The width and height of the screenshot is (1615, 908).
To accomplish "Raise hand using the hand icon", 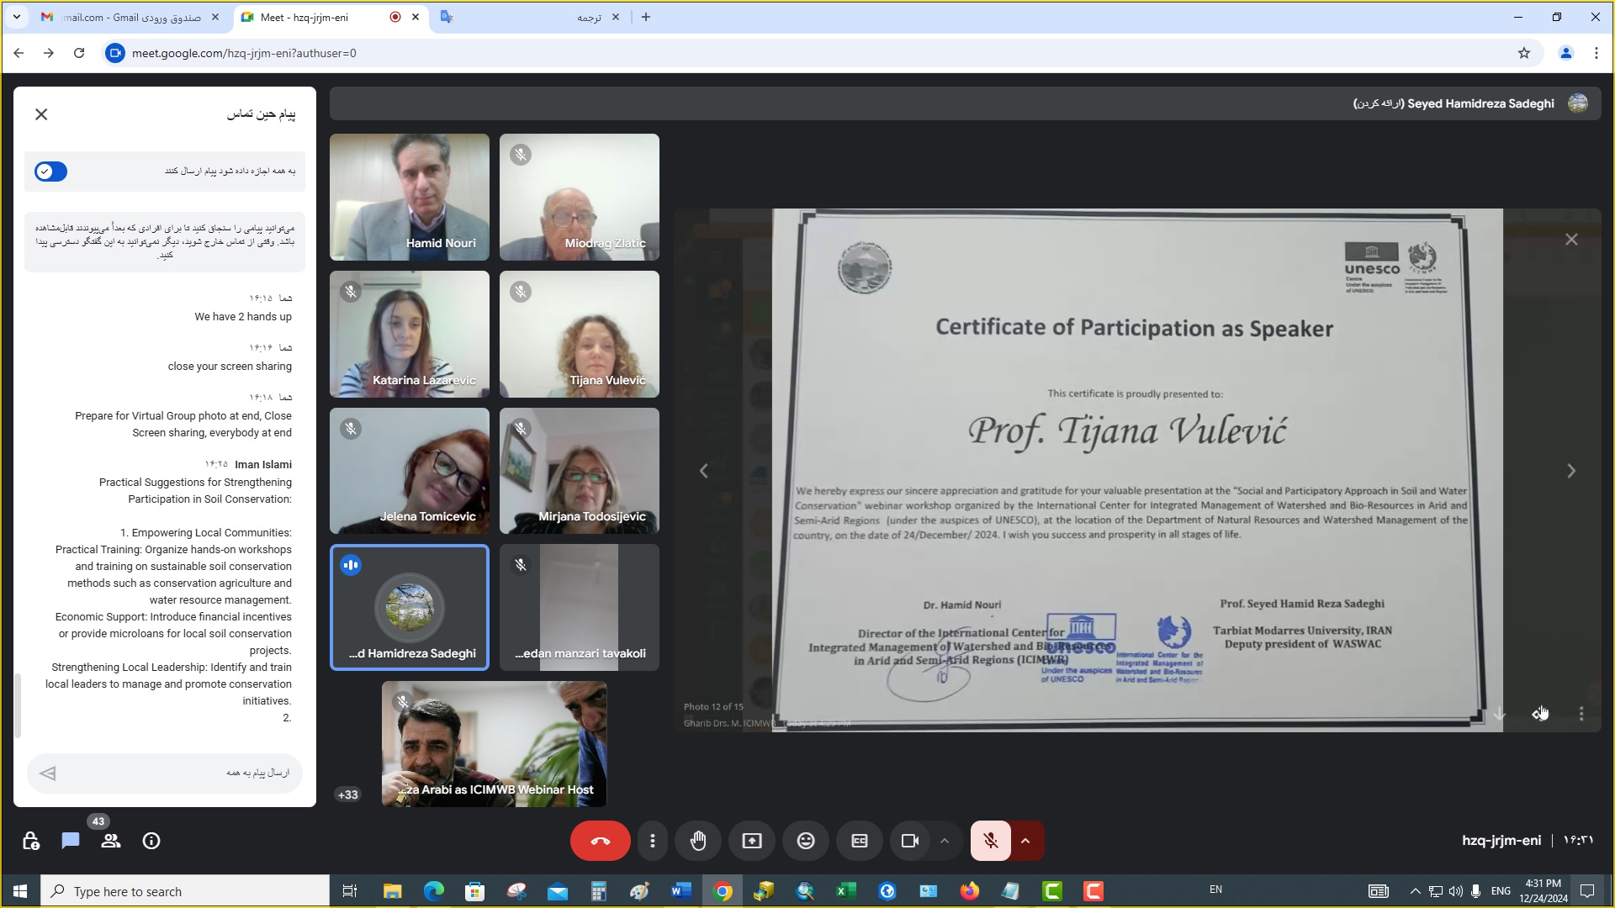I will [x=698, y=841].
